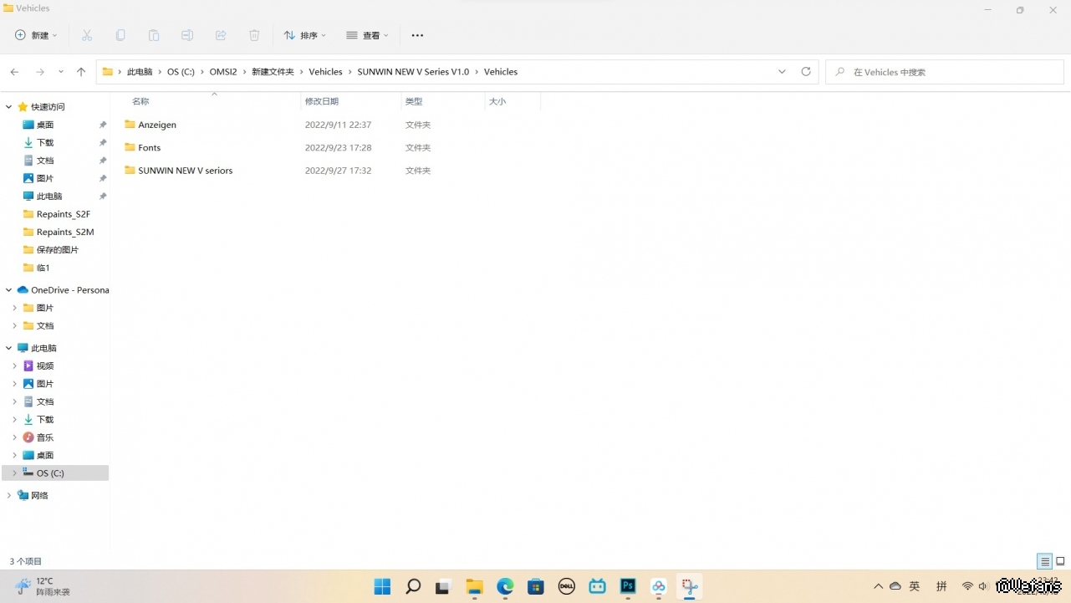The width and height of the screenshot is (1071, 603).
Task: Click the back navigation arrow
Action: click(x=15, y=72)
